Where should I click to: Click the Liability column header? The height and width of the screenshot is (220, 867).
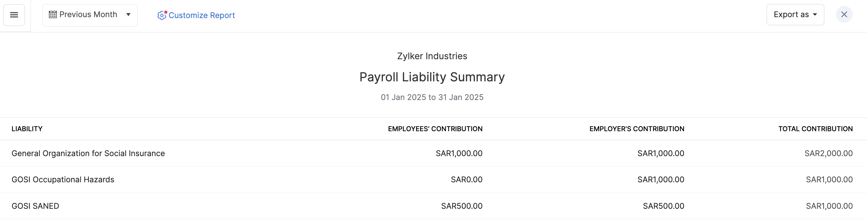tap(27, 129)
